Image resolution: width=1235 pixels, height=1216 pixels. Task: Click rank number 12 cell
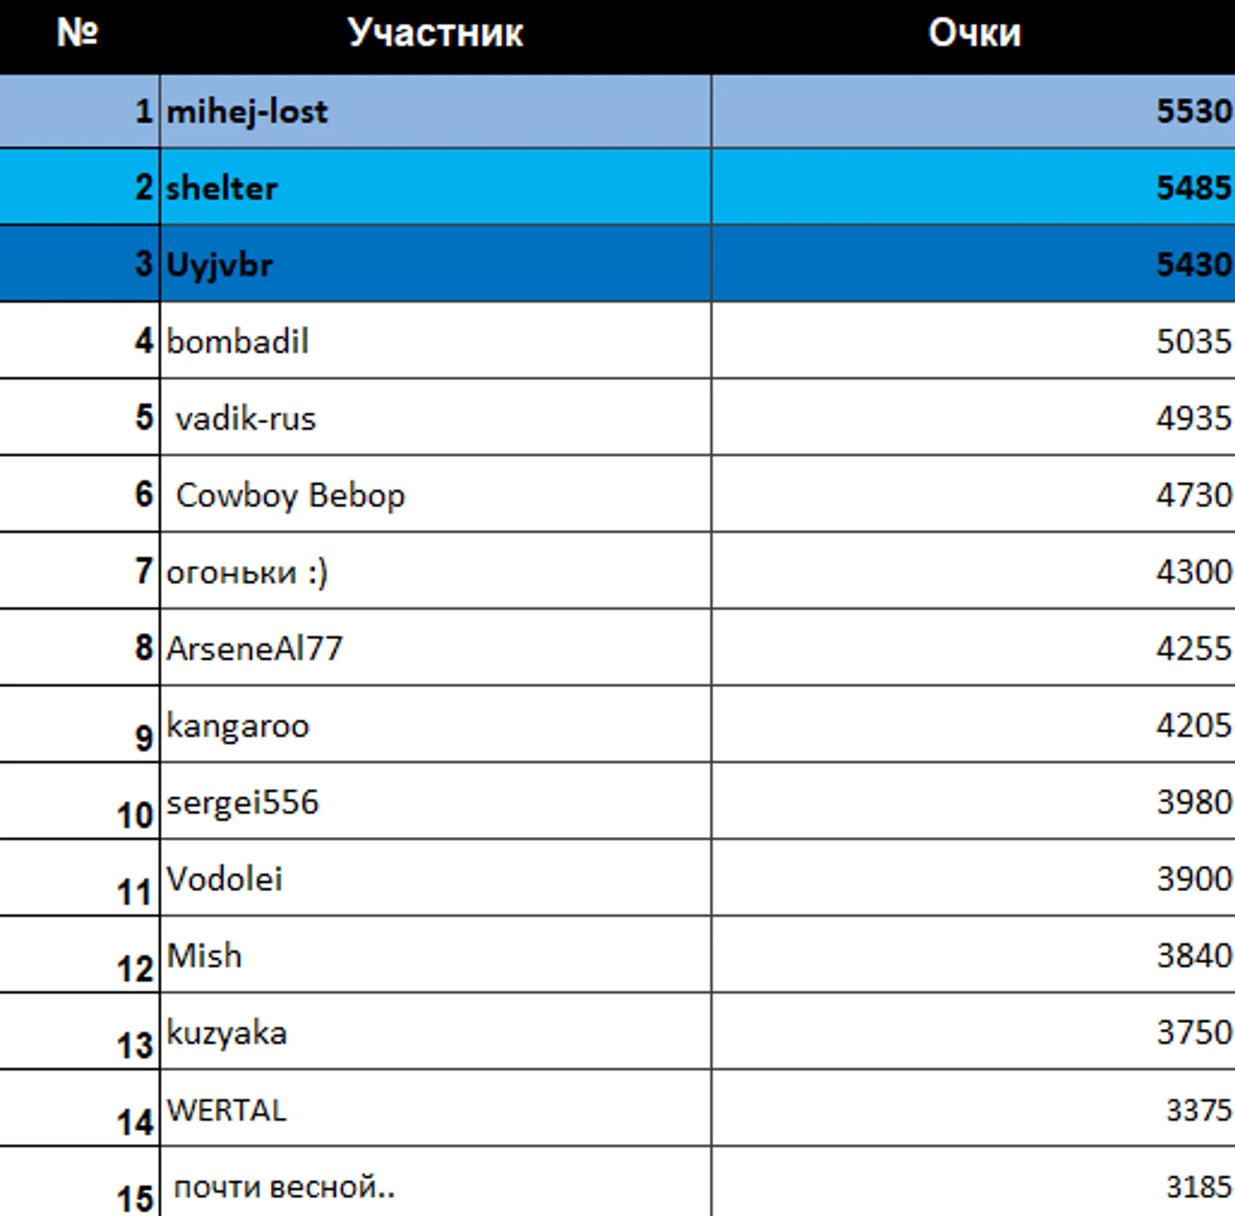click(x=134, y=968)
